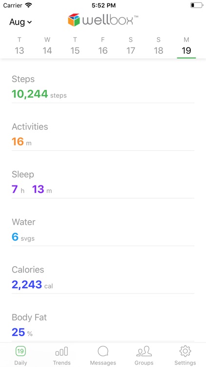Open the Trends bar chart icon
Image resolution: width=206 pixels, height=367 pixels.
point(62,351)
